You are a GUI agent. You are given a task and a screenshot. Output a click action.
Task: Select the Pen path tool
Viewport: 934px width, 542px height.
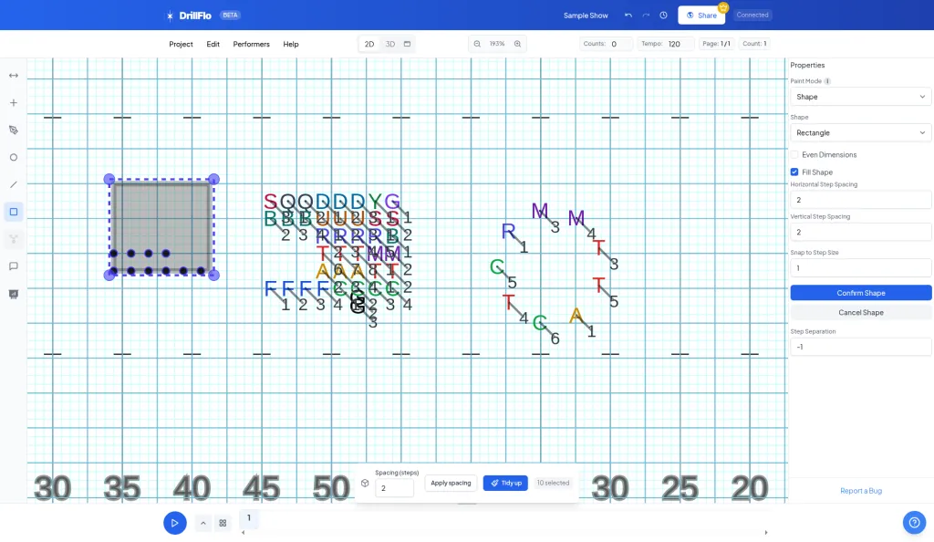(x=13, y=130)
